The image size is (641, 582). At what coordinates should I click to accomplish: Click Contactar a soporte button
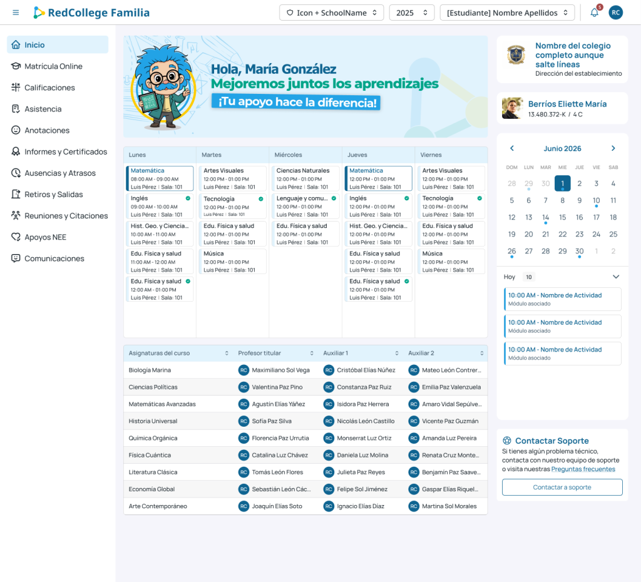[x=562, y=487]
